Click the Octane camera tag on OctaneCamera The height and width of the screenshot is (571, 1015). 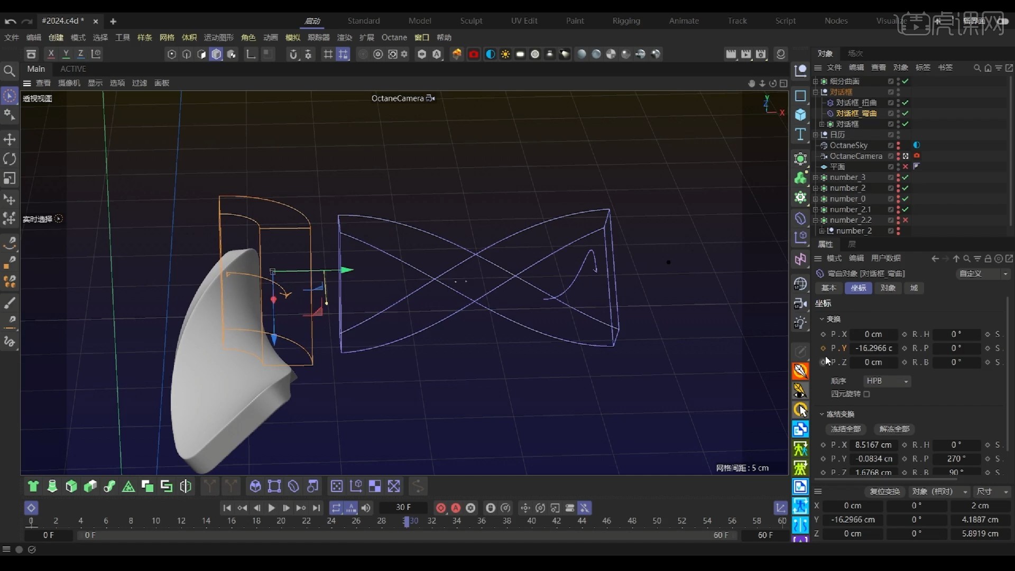(917, 156)
